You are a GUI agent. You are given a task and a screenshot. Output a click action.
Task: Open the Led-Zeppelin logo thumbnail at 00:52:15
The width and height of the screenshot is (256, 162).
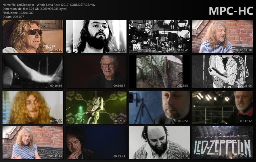pyautogui.click(x=222, y=142)
